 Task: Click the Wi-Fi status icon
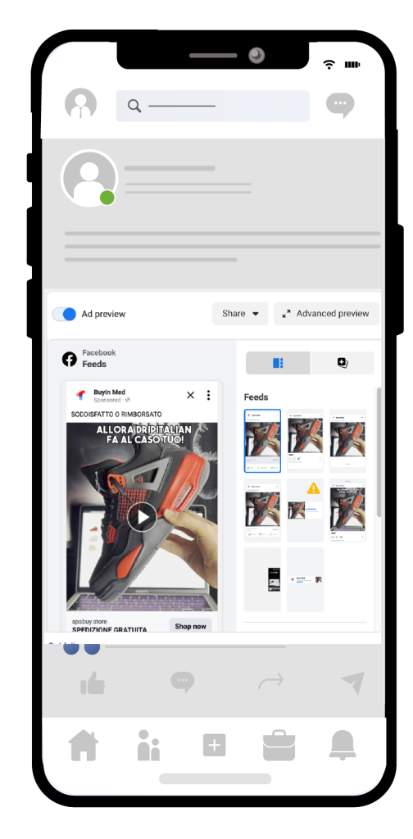(x=329, y=65)
